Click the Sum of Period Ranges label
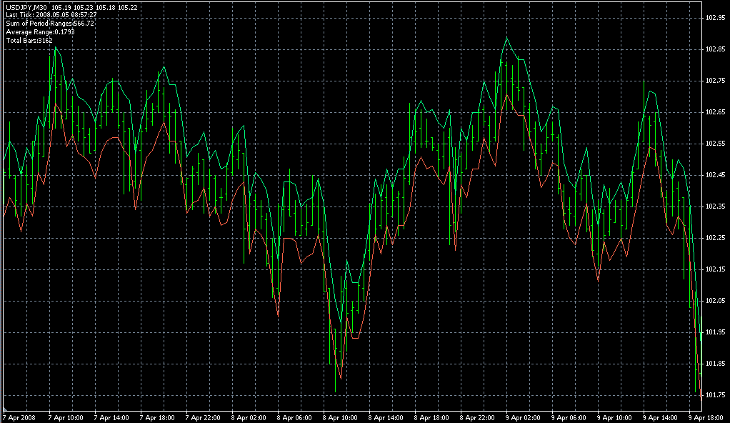Viewport: 730px width, 423px height. [x=49, y=24]
